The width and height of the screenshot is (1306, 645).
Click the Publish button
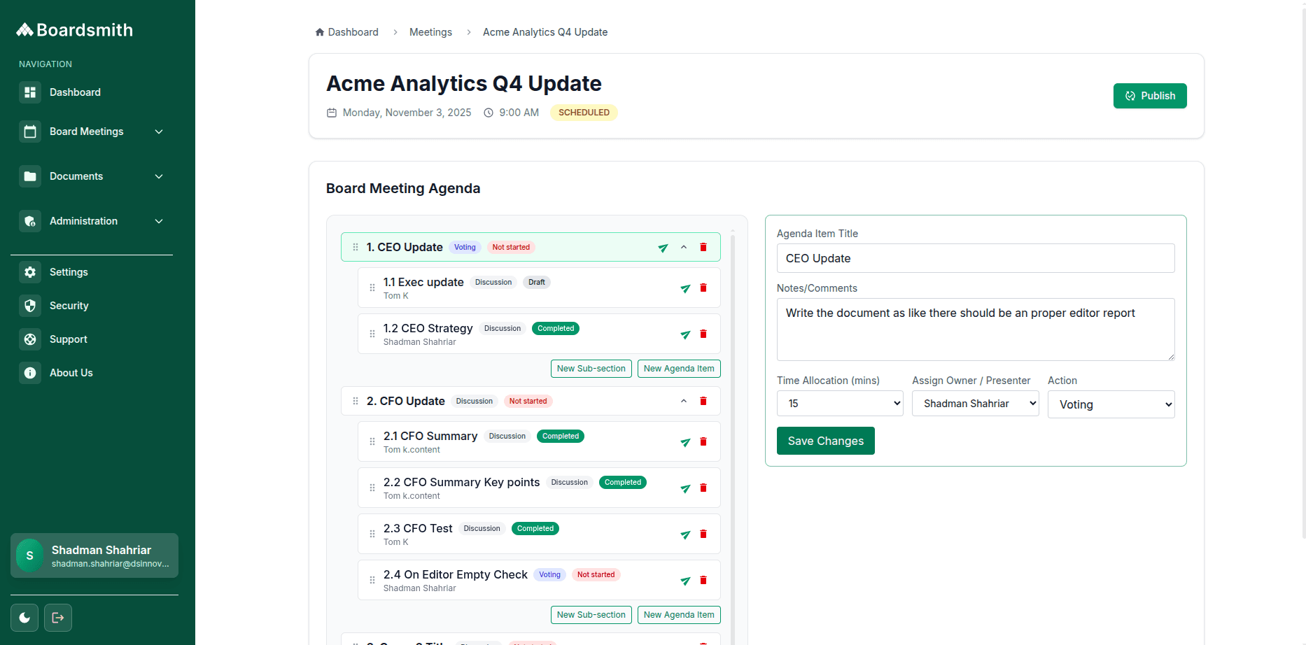point(1149,96)
